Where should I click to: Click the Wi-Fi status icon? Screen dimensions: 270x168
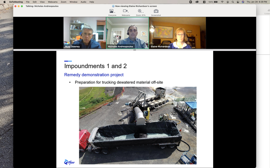222,2
